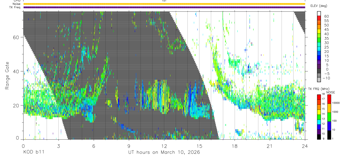Viewport: 343px width, 158px height.
Task: Click the yellow Noise strip above the plot
Action: click(x=164, y=4)
